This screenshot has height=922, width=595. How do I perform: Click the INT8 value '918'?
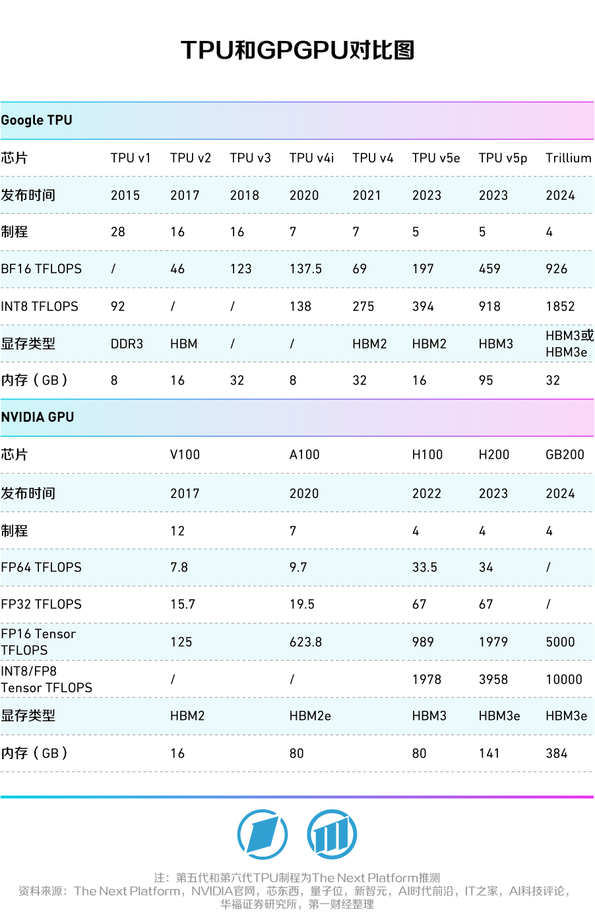pos(489,306)
